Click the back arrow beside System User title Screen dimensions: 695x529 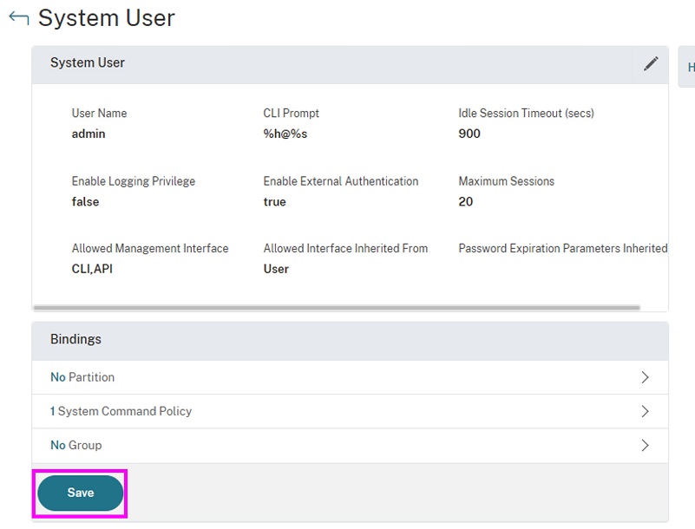point(18,18)
